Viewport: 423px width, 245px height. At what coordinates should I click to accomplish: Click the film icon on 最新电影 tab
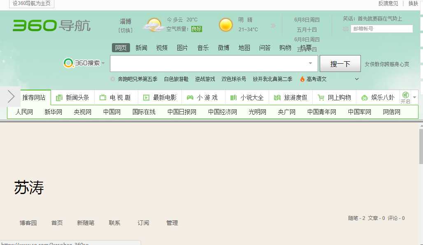coord(146,97)
